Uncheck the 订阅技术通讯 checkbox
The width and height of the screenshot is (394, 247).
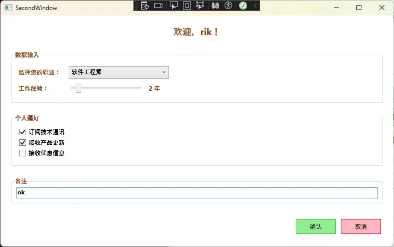(x=22, y=132)
